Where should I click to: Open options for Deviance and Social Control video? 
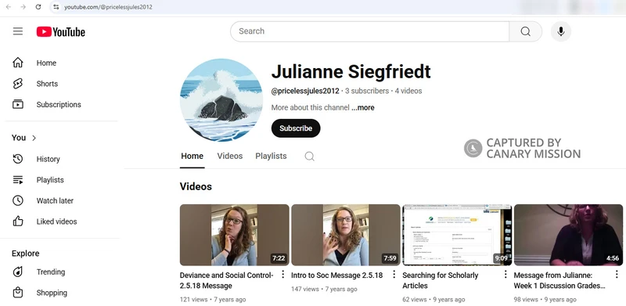(x=282, y=275)
